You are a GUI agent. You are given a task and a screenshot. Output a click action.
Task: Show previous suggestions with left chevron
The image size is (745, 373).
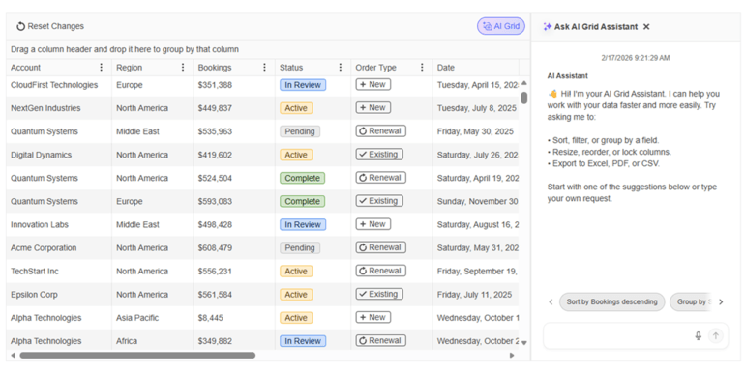[551, 301]
